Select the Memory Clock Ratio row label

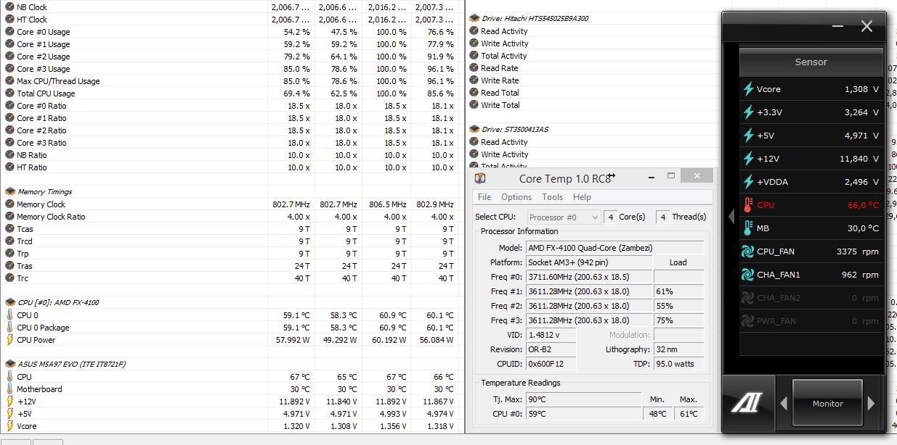pyautogui.click(x=51, y=217)
